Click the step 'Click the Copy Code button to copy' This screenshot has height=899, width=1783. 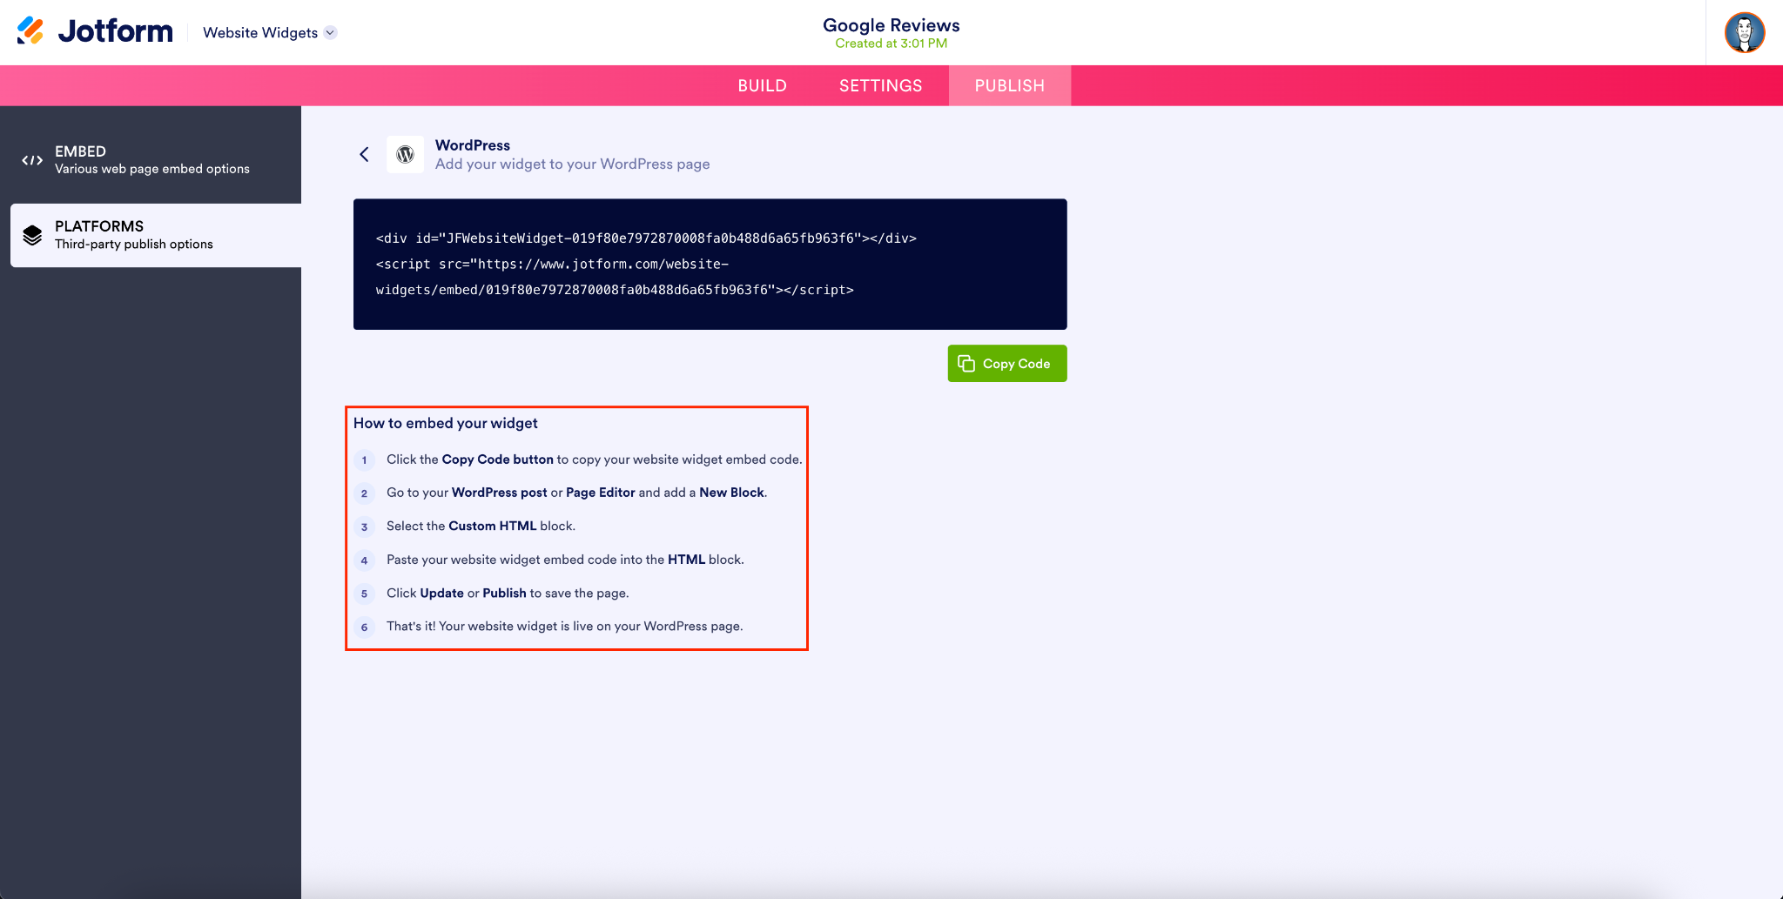594,460
